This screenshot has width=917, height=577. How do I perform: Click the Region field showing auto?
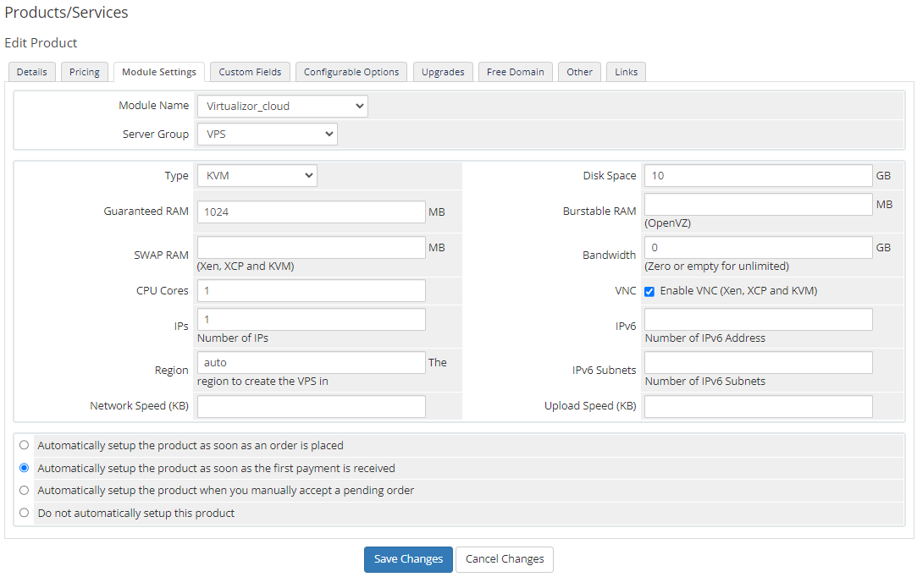(x=311, y=363)
